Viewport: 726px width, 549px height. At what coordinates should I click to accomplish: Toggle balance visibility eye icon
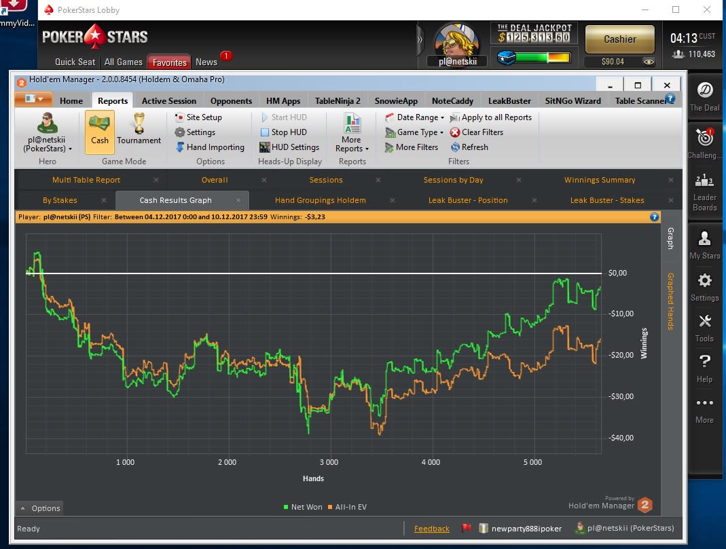pyautogui.click(x=649, y=62)
